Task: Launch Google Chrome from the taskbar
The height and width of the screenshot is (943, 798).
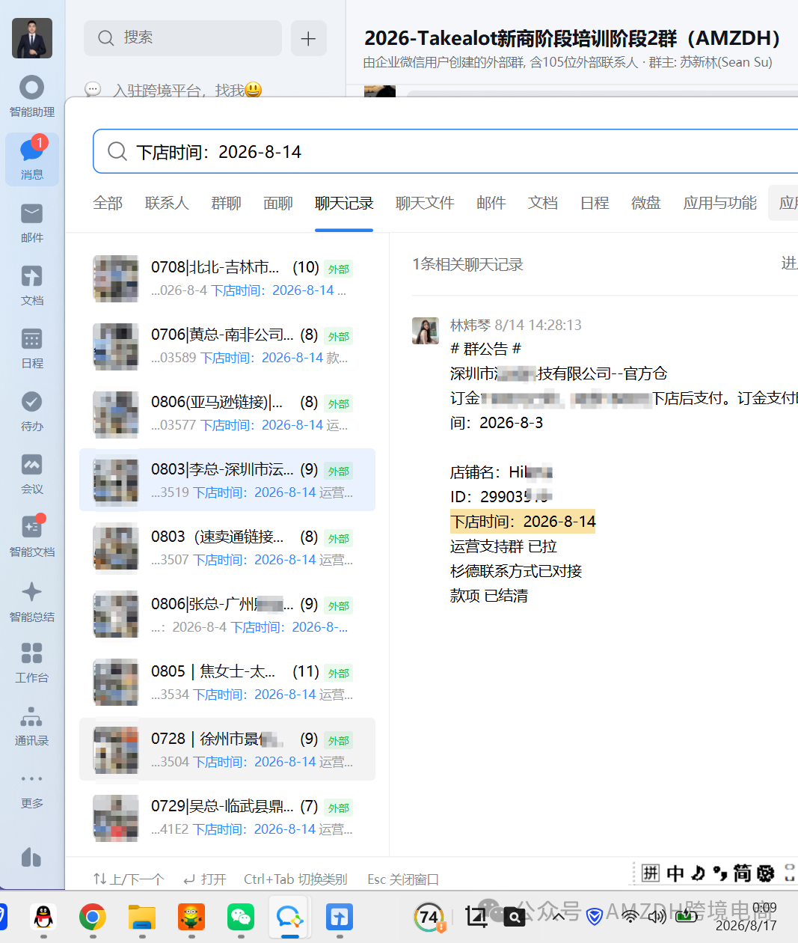Action: (93, 917)
